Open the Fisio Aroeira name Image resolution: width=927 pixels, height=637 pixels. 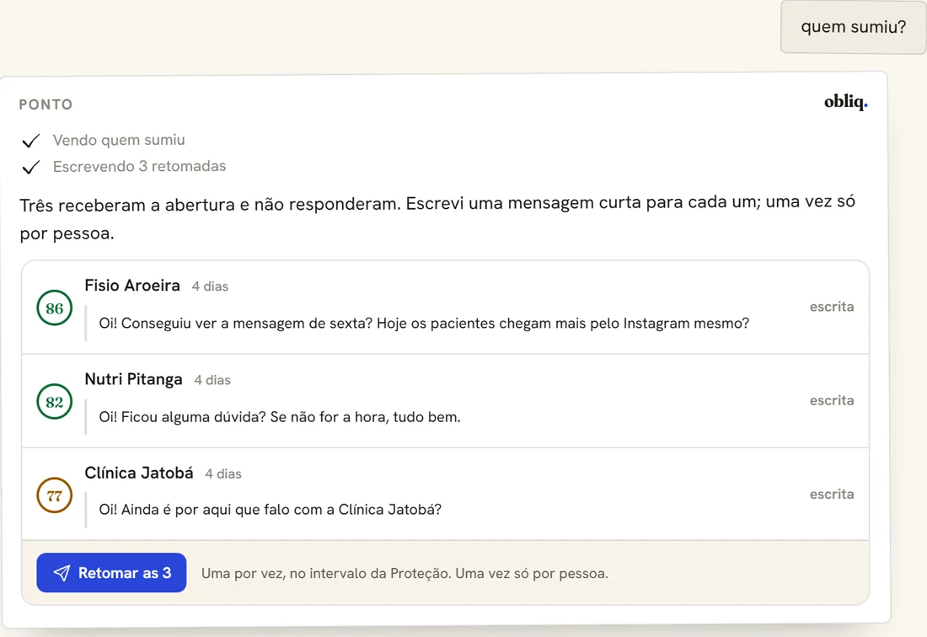pos(131,286)
